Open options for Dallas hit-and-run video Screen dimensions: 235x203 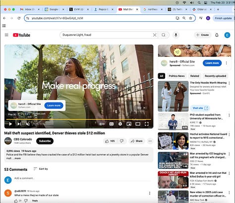229,173
